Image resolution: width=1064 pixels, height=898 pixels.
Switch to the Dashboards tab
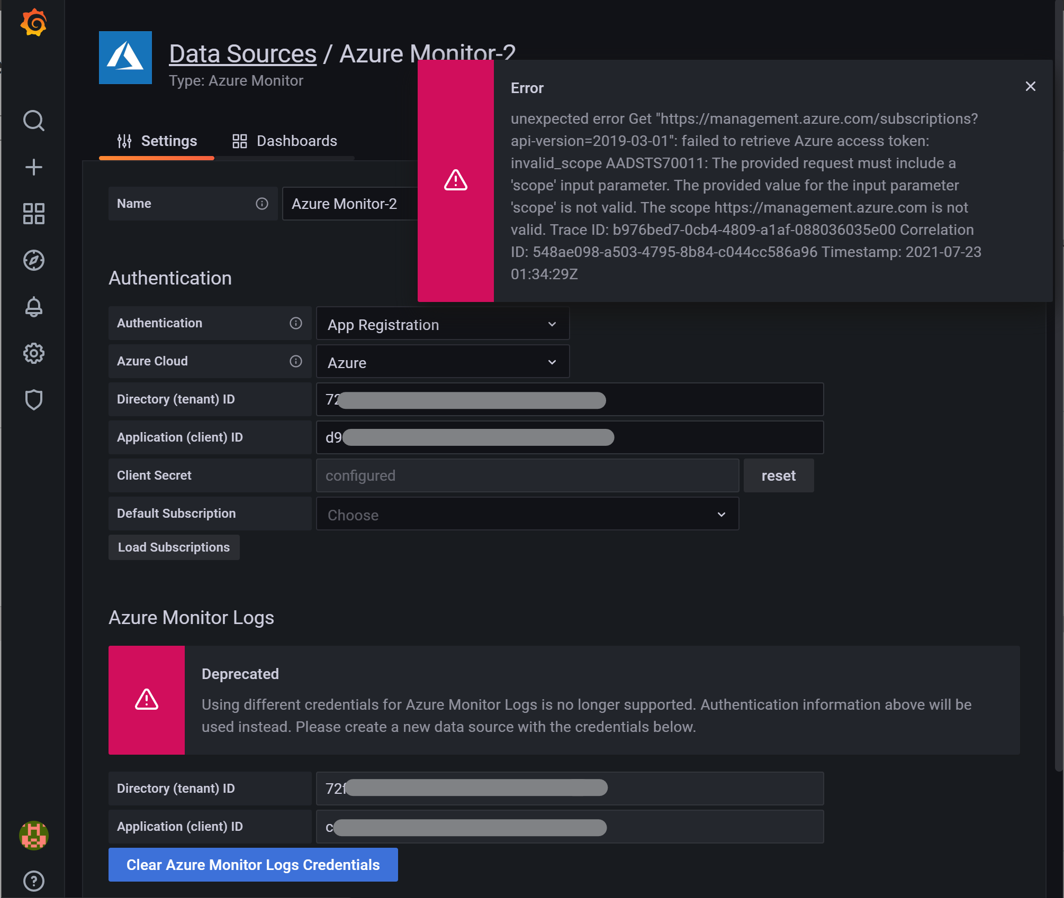pyautogui.click(x=285, y=141)
